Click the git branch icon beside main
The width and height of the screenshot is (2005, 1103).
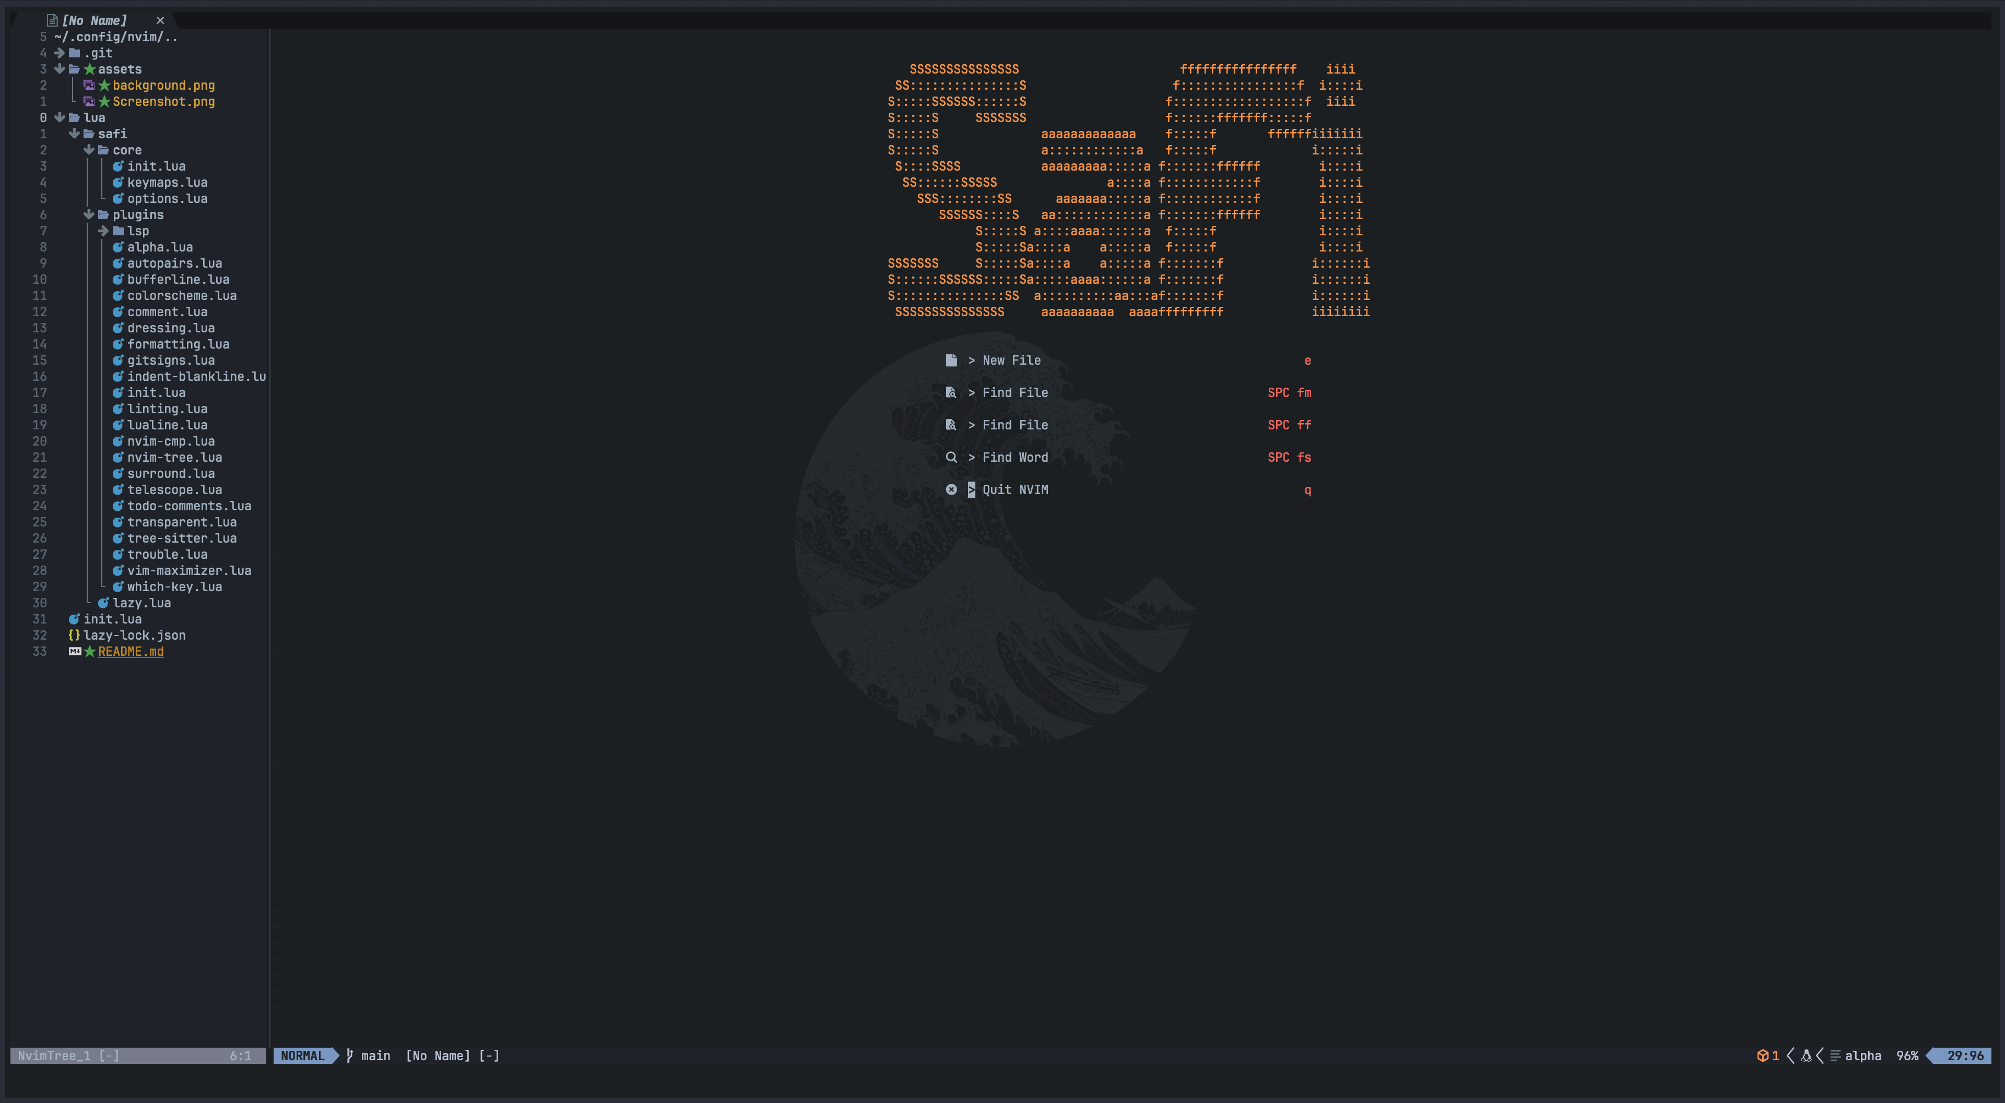click(349, 1056)
